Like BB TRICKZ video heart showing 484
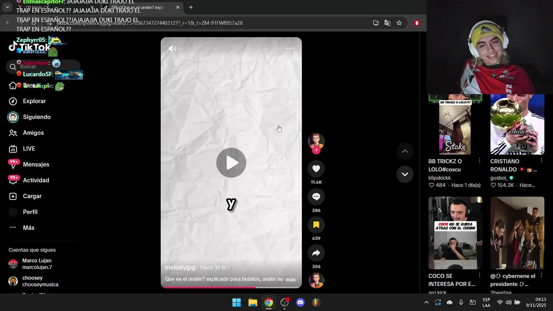 tap(431, 185)
